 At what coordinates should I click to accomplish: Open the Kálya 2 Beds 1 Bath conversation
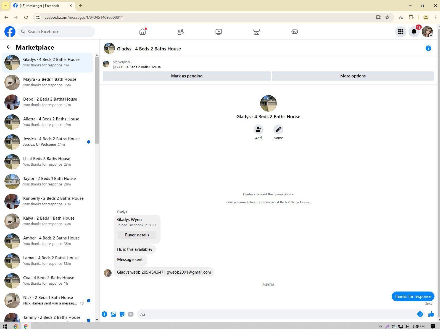48,221
